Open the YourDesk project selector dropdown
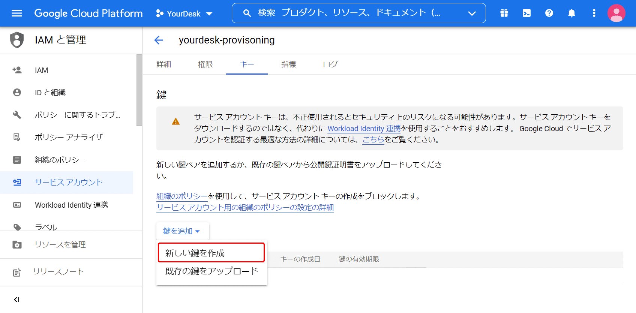The width and height of the screenshot is (636, 313). tap(184, 14)
